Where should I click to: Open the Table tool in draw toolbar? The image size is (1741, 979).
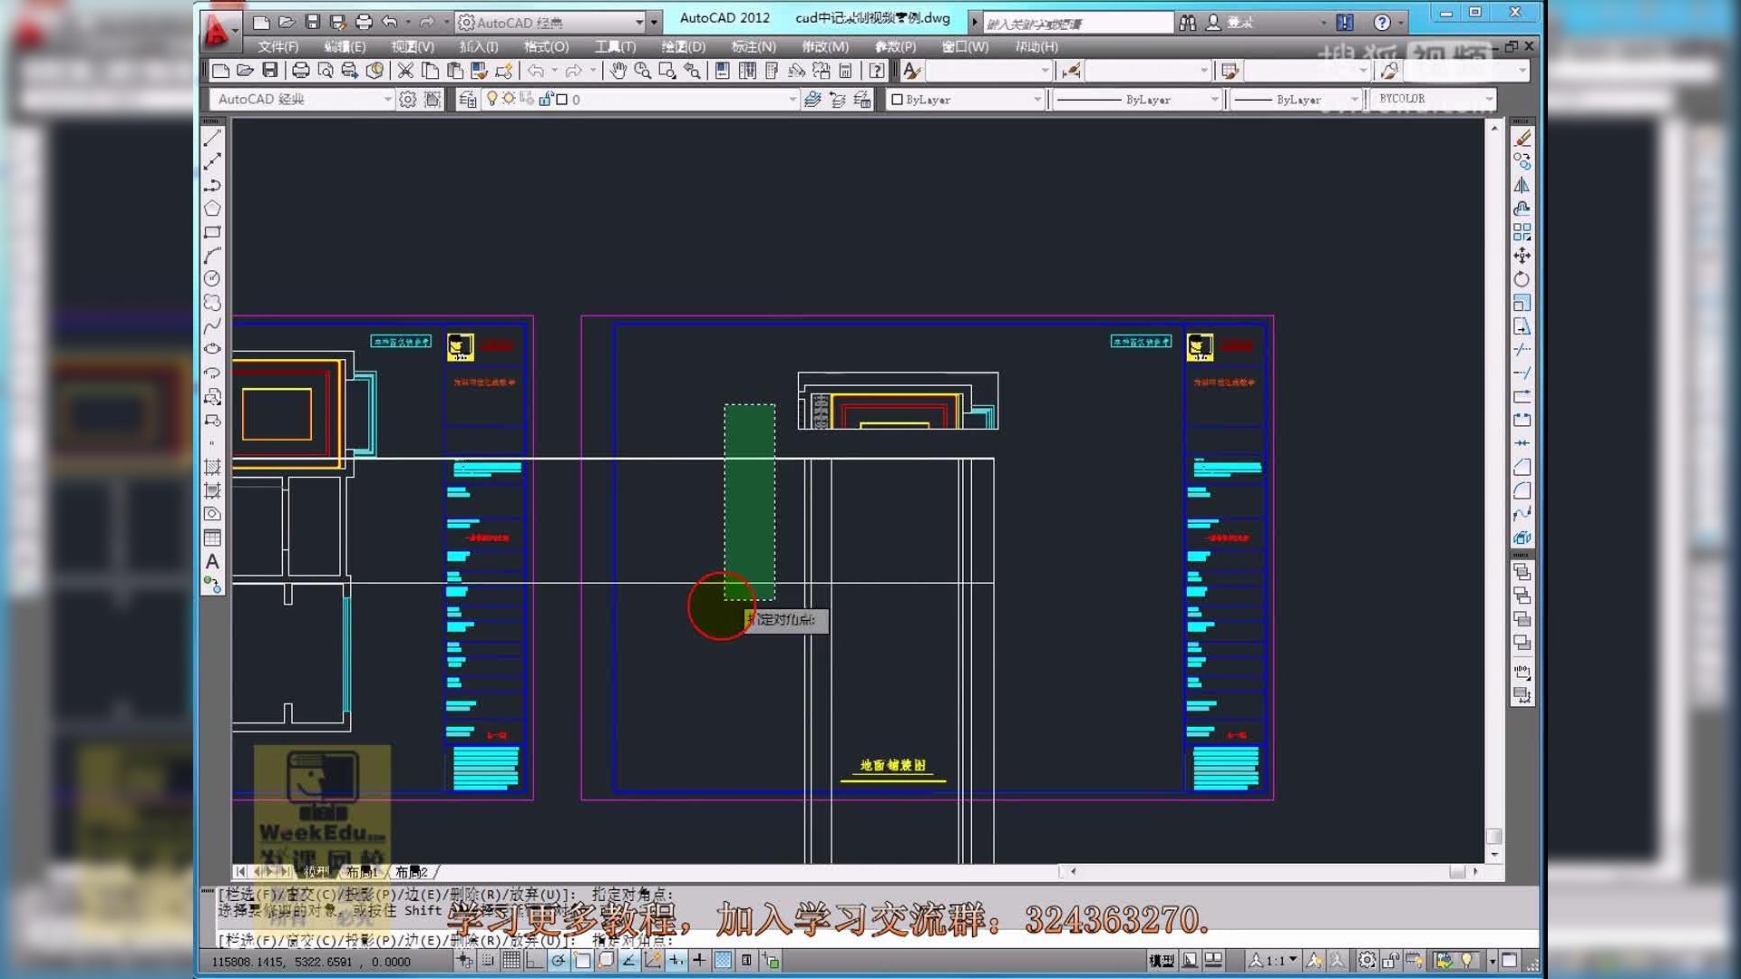pyautogui.click(x=212, y=538)
